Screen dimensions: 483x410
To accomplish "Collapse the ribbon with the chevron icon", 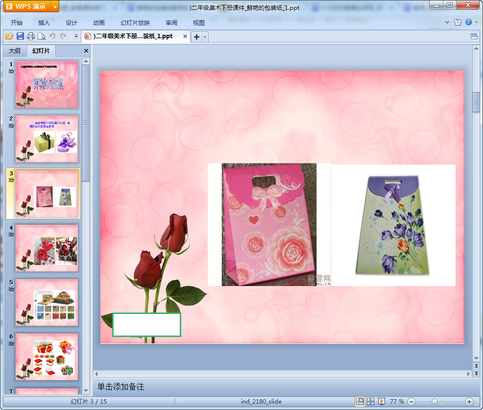I will [447, 22].
